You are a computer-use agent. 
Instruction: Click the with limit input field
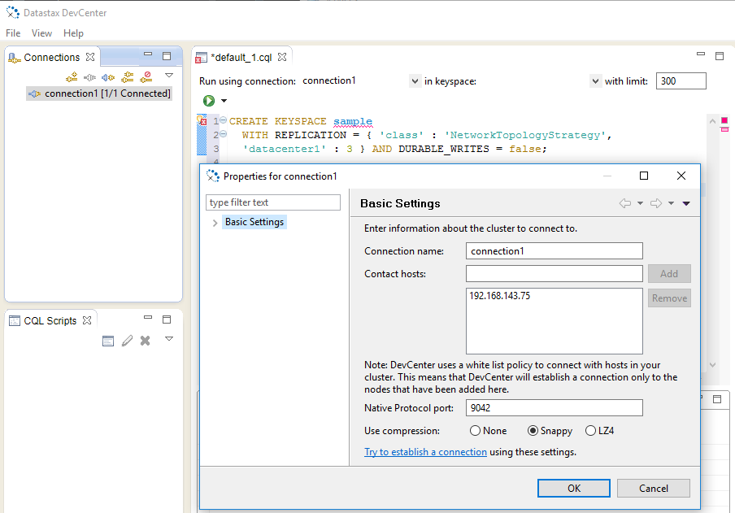(x=680, y=80)
